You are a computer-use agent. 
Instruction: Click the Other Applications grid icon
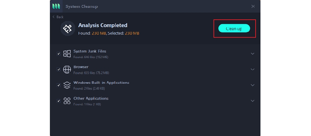click(x=67, y=101)
